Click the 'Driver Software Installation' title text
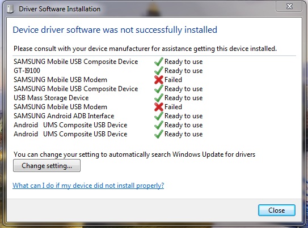This screenshot has width=308, height=228. pyautogui.click(x=60, y=9)
